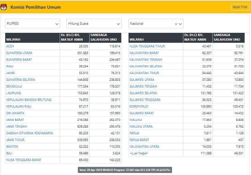Viewport: 251px width, 175px height.
Task: Open NUSA TENGGARA TIMUR link
Action: pyautogui.click(x=147, y=46)
